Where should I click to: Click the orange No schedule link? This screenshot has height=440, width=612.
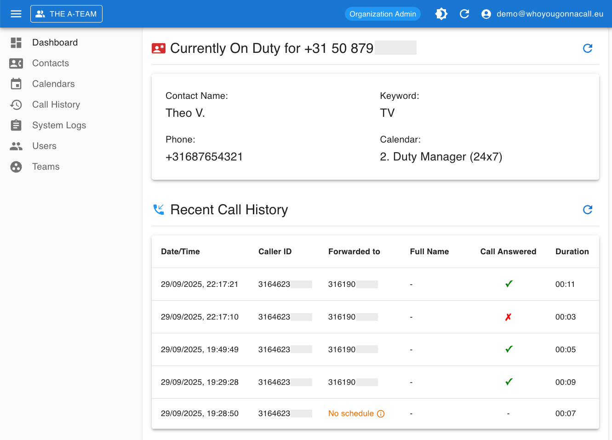pyautogui.click(x=350, y=413)
